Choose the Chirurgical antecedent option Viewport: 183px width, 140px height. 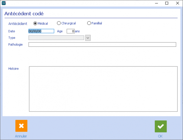(x=59, y=23)
